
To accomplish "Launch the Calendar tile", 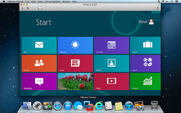I will click(x=111, y=45).
